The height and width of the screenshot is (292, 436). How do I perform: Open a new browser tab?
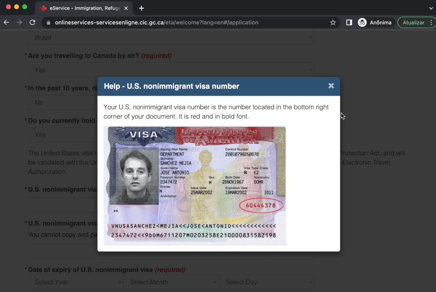tap(141, 8)
